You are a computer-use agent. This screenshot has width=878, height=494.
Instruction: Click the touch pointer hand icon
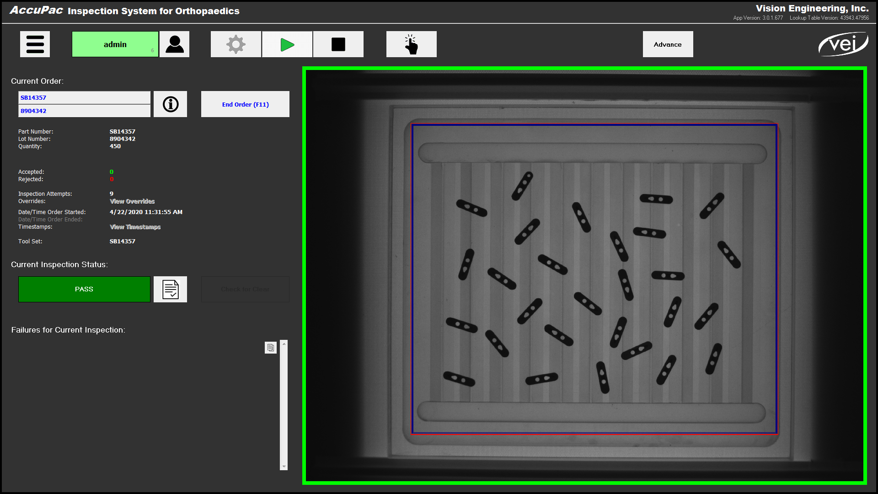[x=412, y=44]
